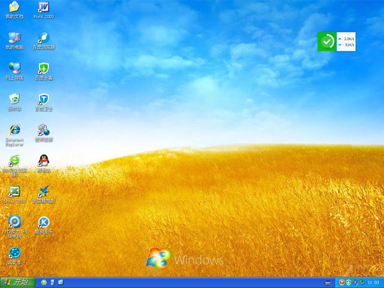384x288 pixels.
Task: Select the 百度卫士 blue shield shortcut
Action: click(x=44, y=103)
